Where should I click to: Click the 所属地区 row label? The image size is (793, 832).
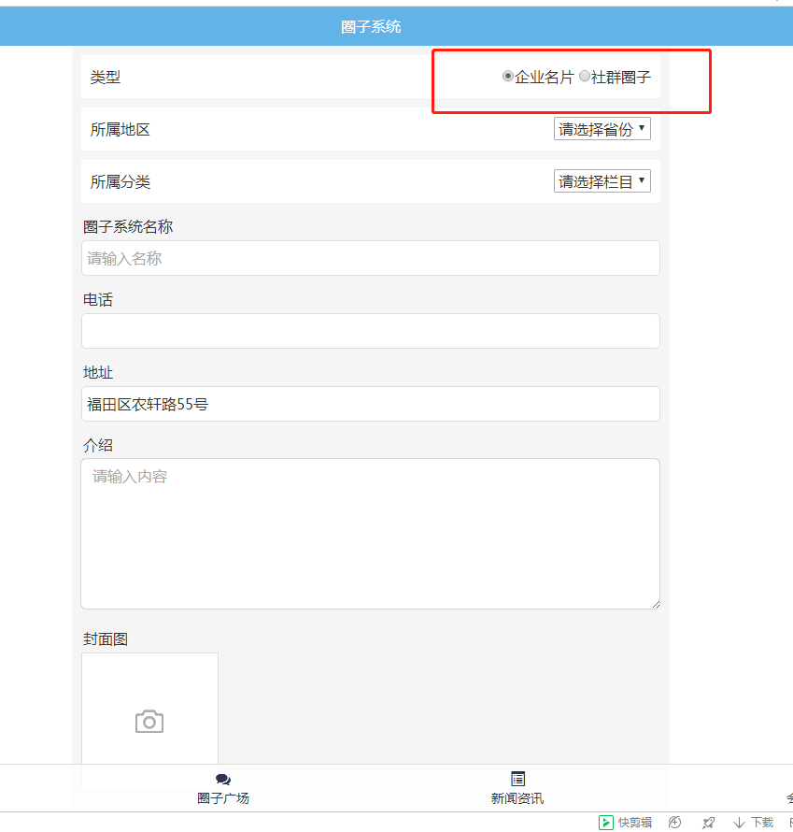click(x=120, y=129)
